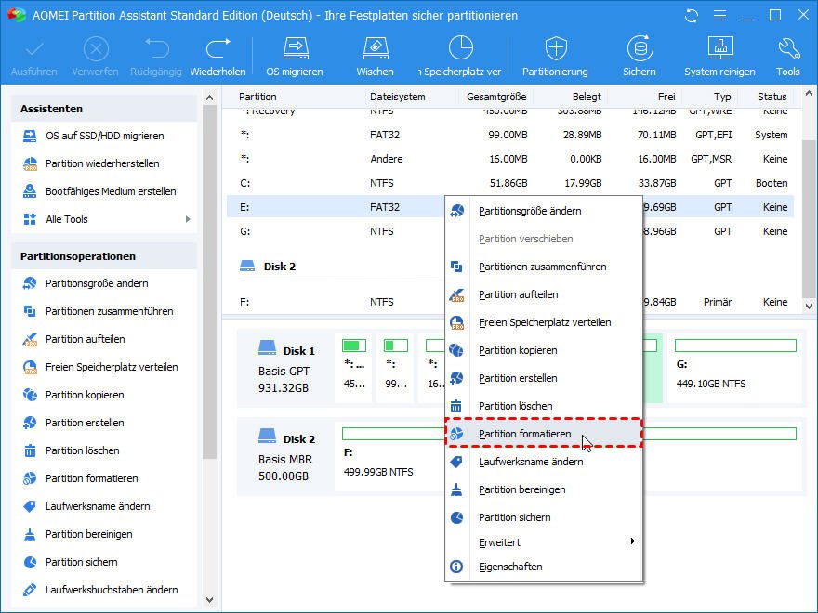The height and width of the screenshot is (613, 818).
Task: Select Partition formatieren in context menu
Action: coord(525,434)
